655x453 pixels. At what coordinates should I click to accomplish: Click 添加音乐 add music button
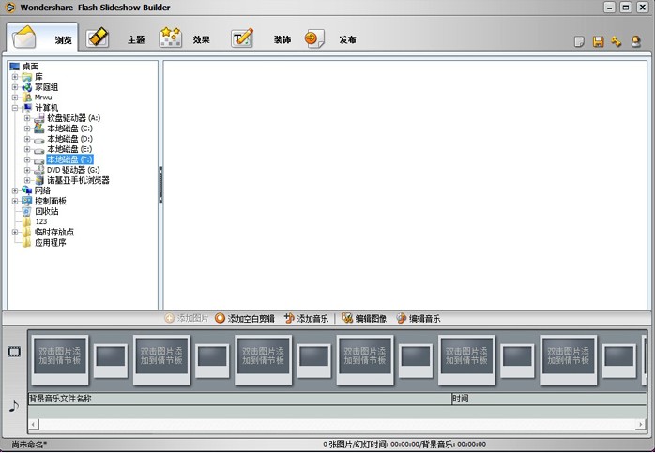306,319
